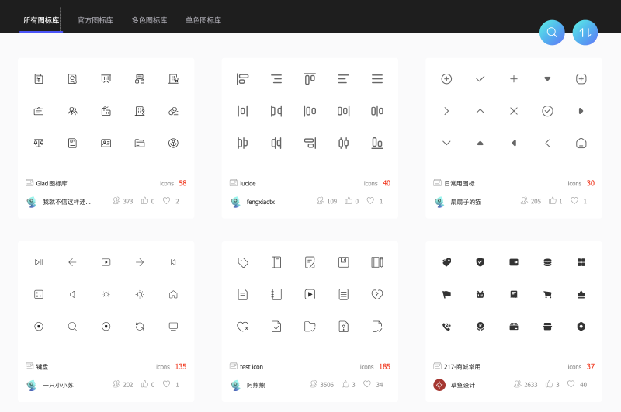
Task: Select the price tag outline icon
Action: [x=243, y=262]
